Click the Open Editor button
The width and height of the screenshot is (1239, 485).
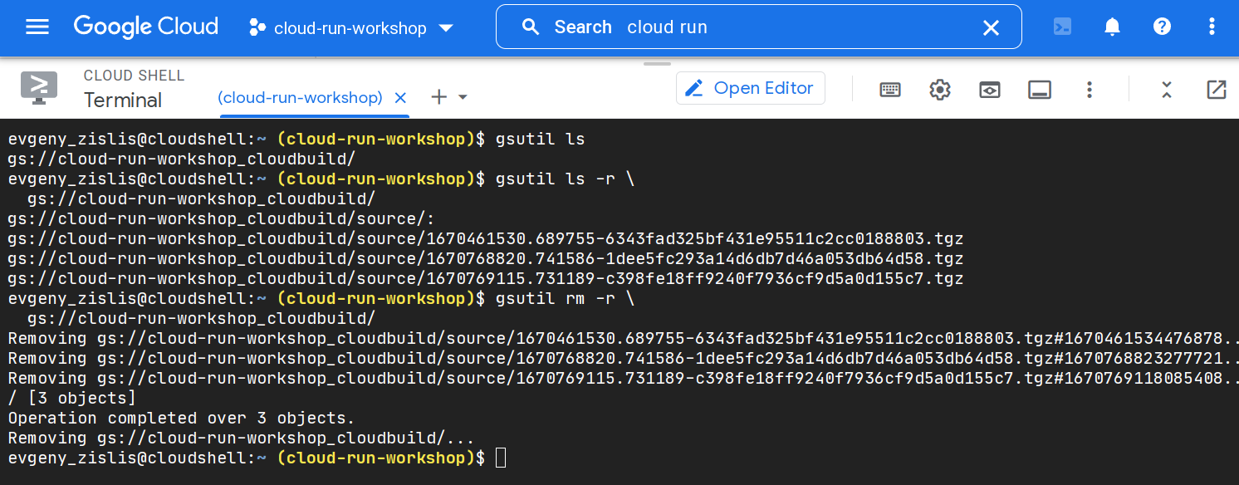pyautogui.click(x=750, y=88)
